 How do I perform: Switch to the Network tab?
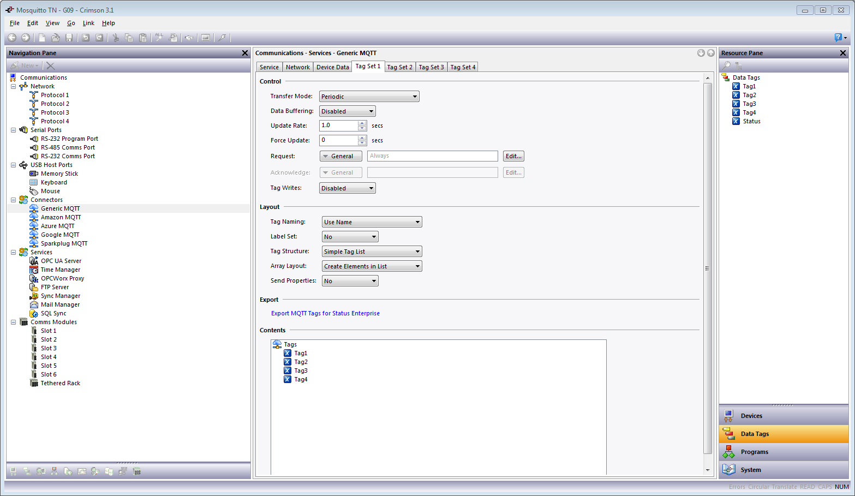click(298, 67)
